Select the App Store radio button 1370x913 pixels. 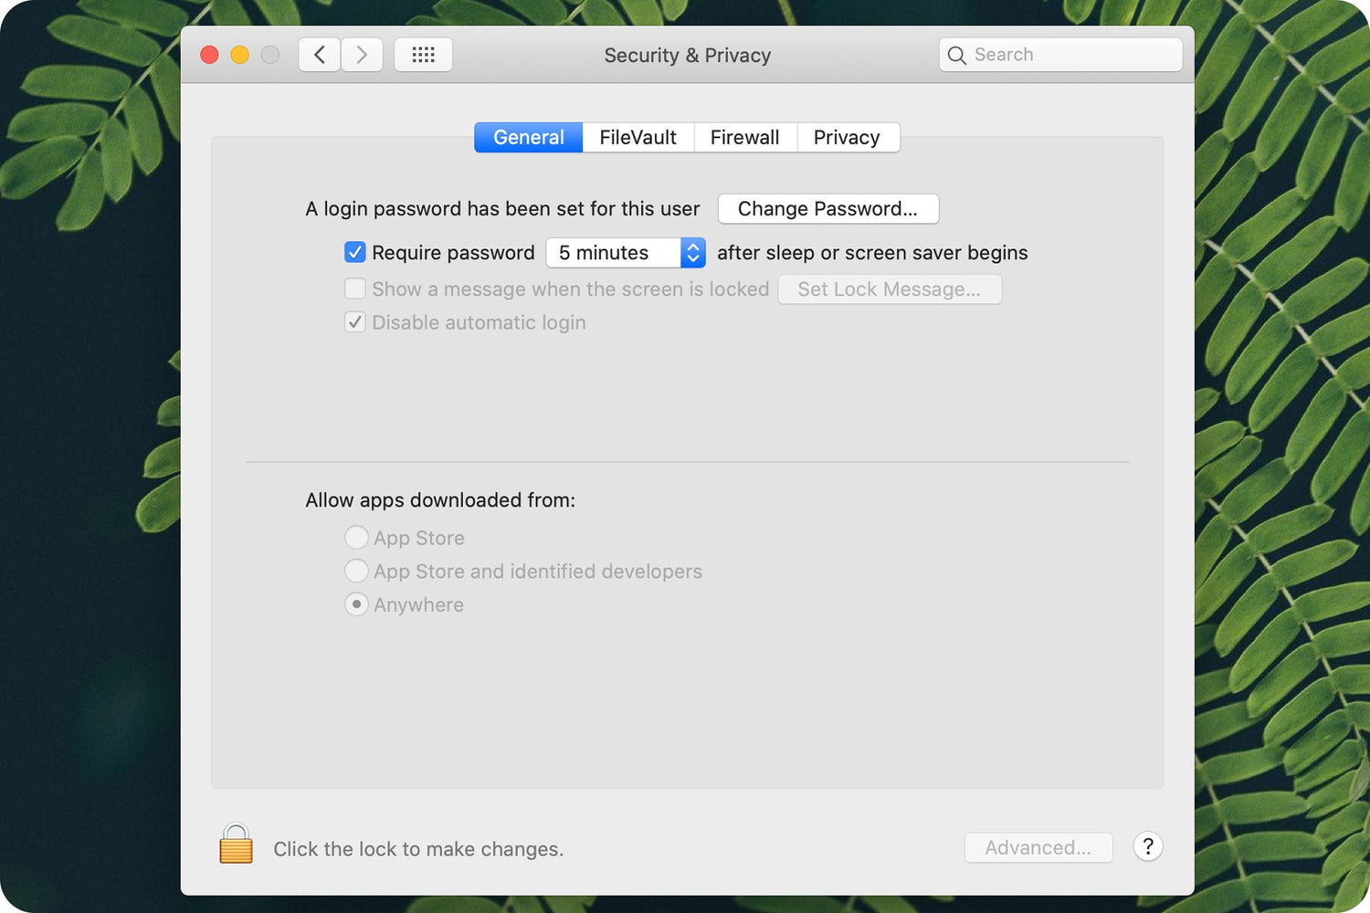[356, 537]
